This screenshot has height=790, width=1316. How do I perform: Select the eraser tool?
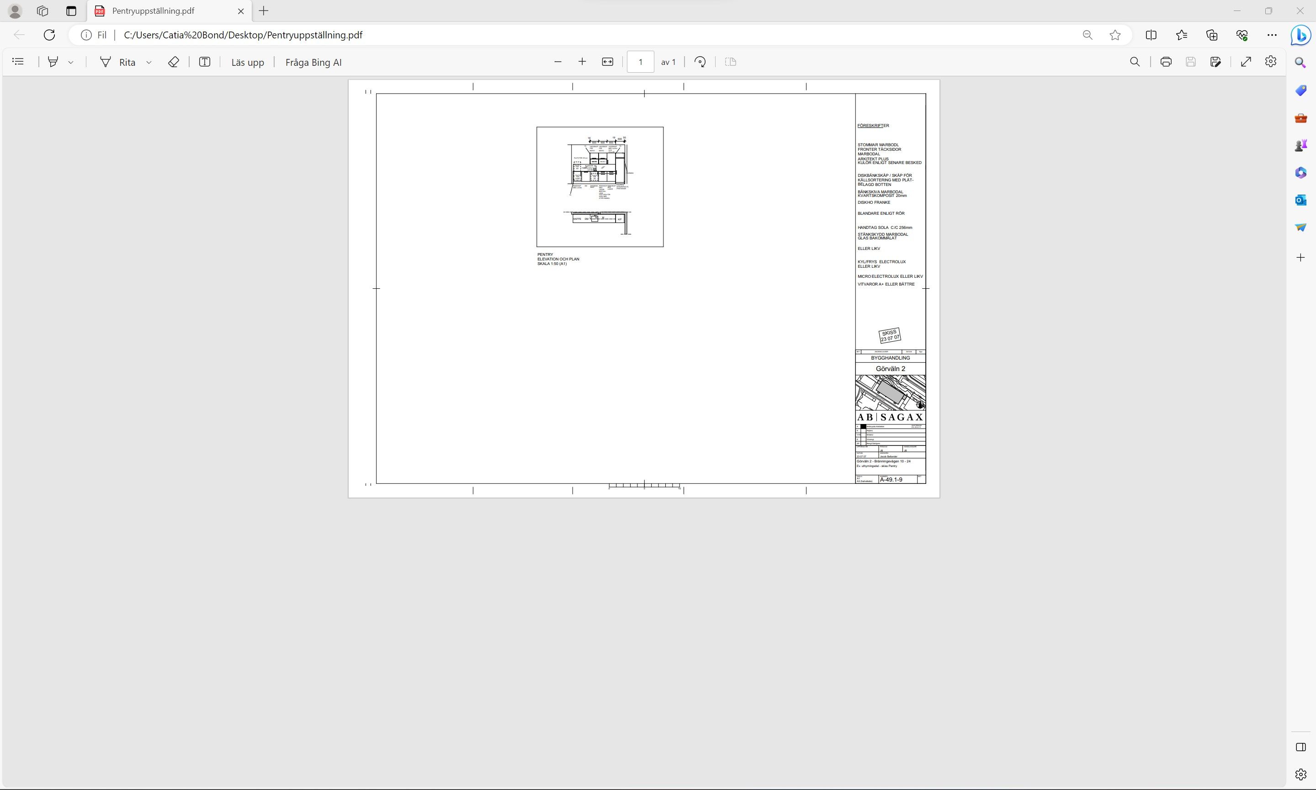[173, 62]
